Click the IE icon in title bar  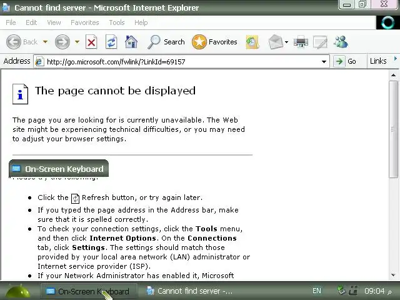click(6, 7)
